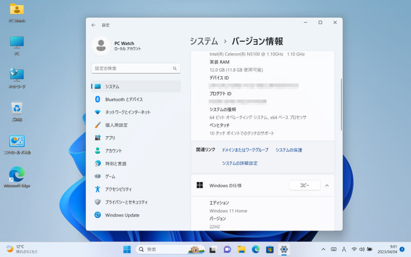
Task: Click コピー button for Windows の仕様
Action: tap(305, 186)
